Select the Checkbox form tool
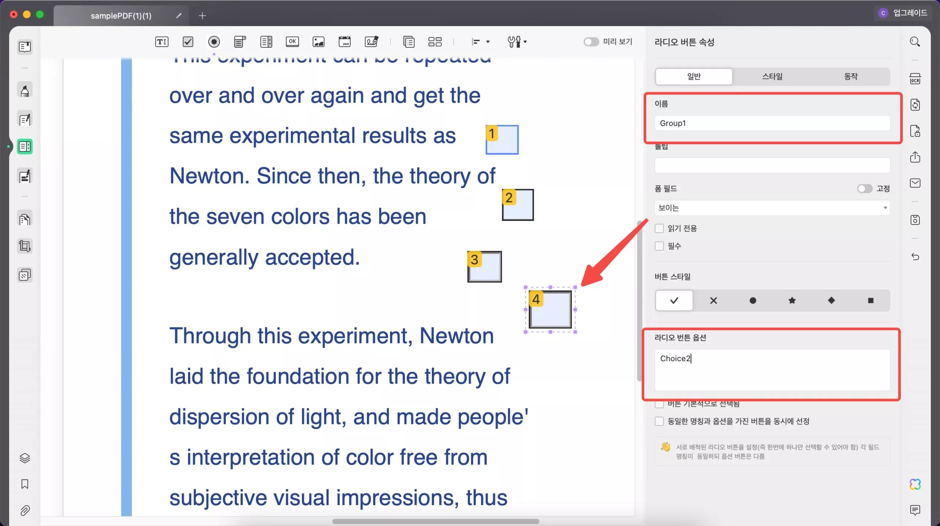This screenshot has height=526, width=940. click(188, 42)
